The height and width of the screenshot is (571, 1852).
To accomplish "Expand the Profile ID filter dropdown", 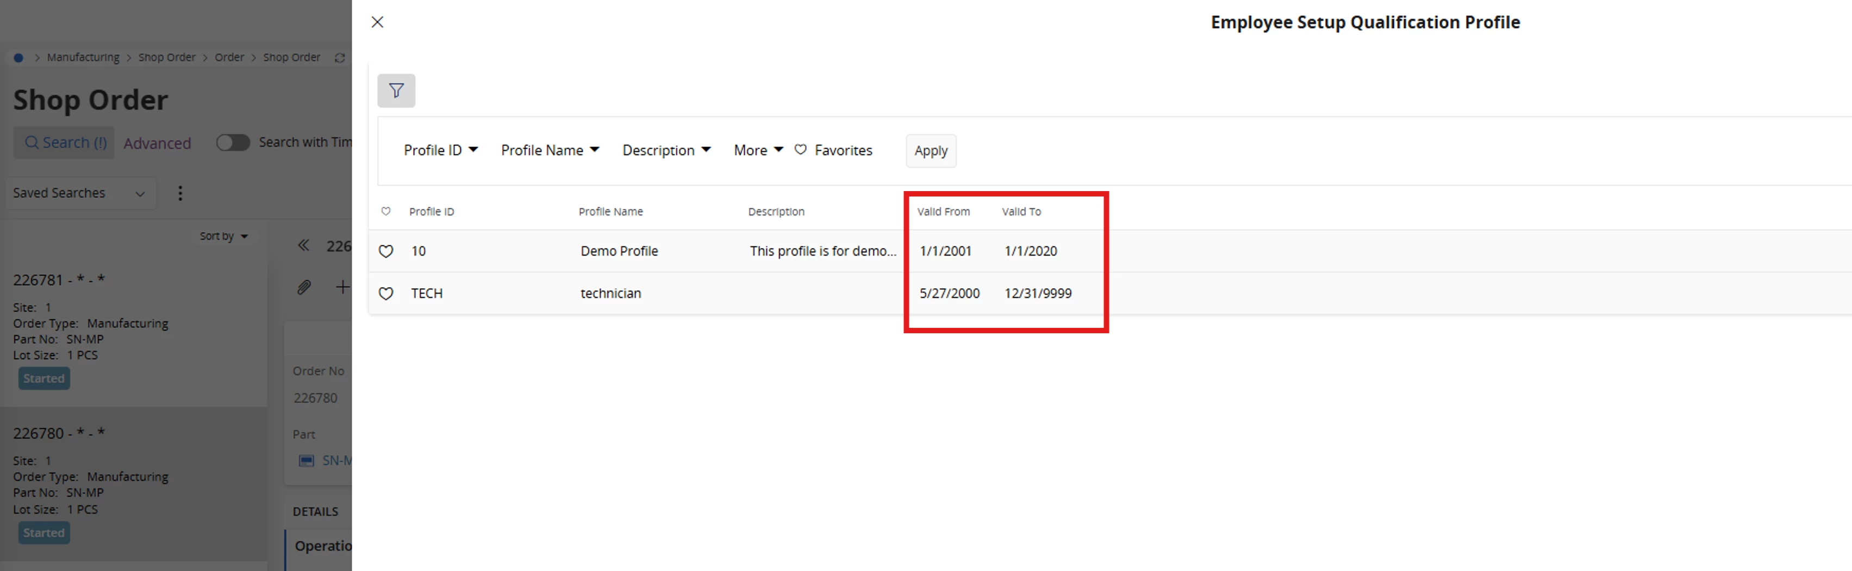I will click(441, 150).
